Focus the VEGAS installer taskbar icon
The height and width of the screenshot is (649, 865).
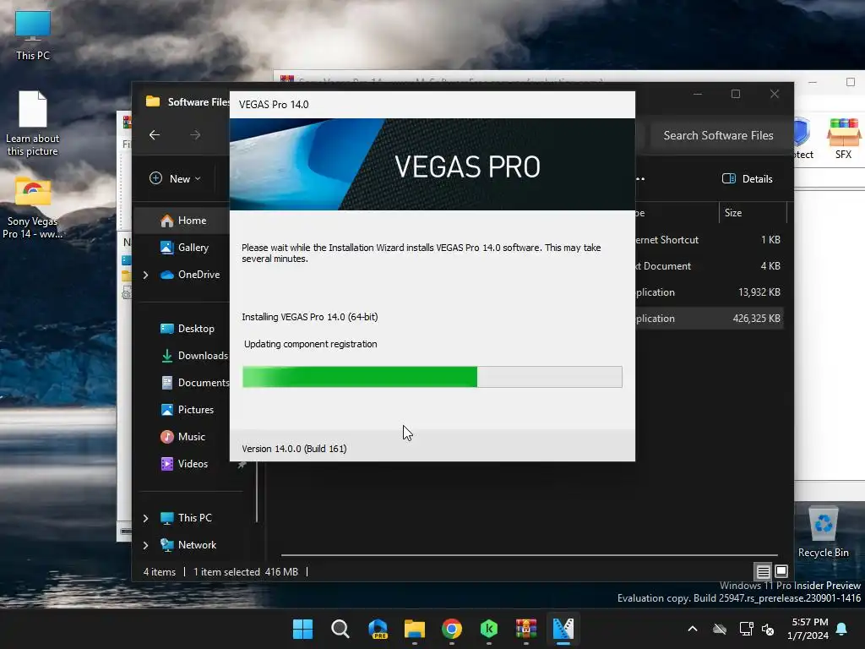[563, 629]
